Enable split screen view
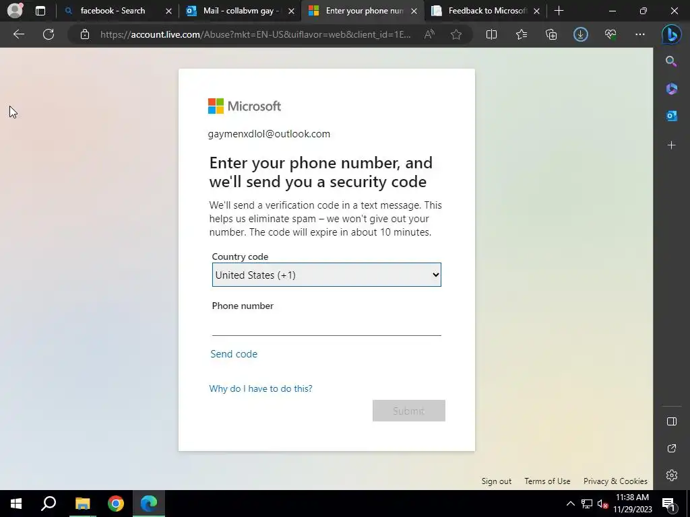The height and width of the screenshot is (517, 690). 491,34
